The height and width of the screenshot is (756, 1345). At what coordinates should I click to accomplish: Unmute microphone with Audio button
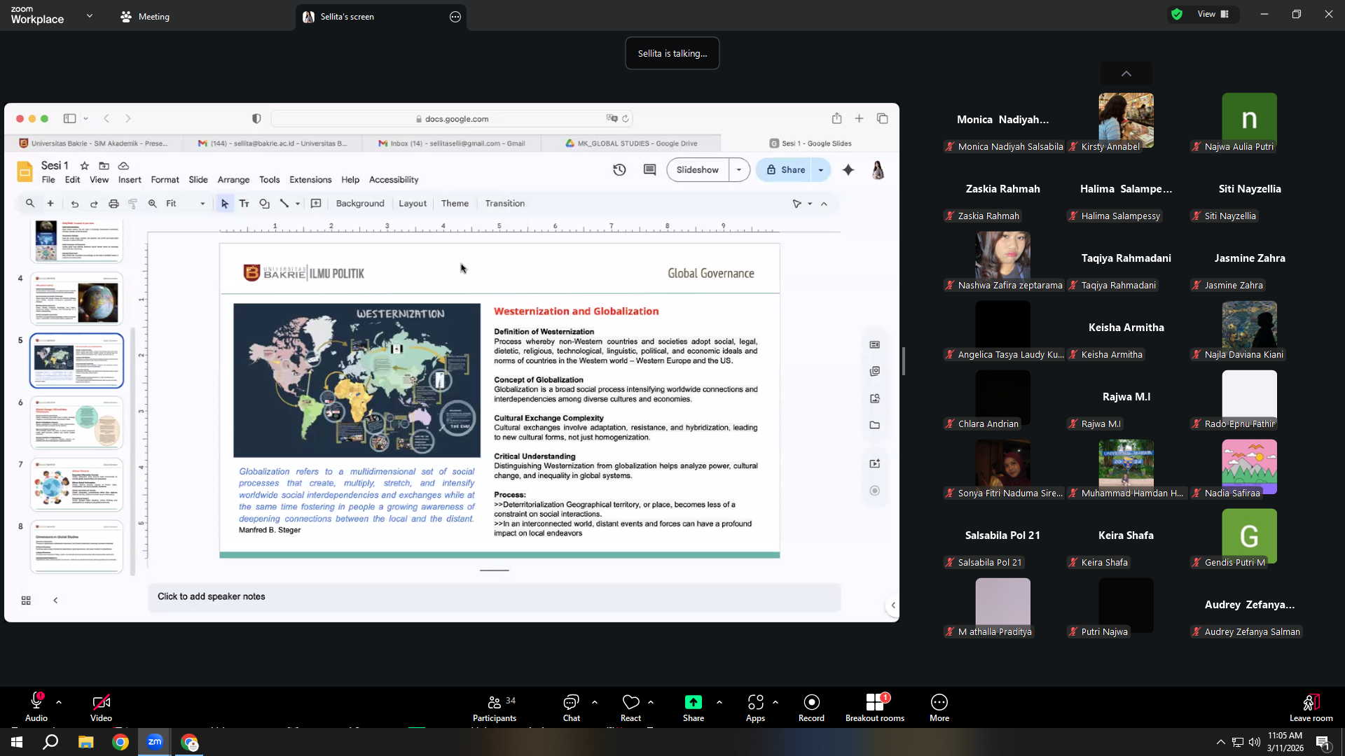(36, 707)
